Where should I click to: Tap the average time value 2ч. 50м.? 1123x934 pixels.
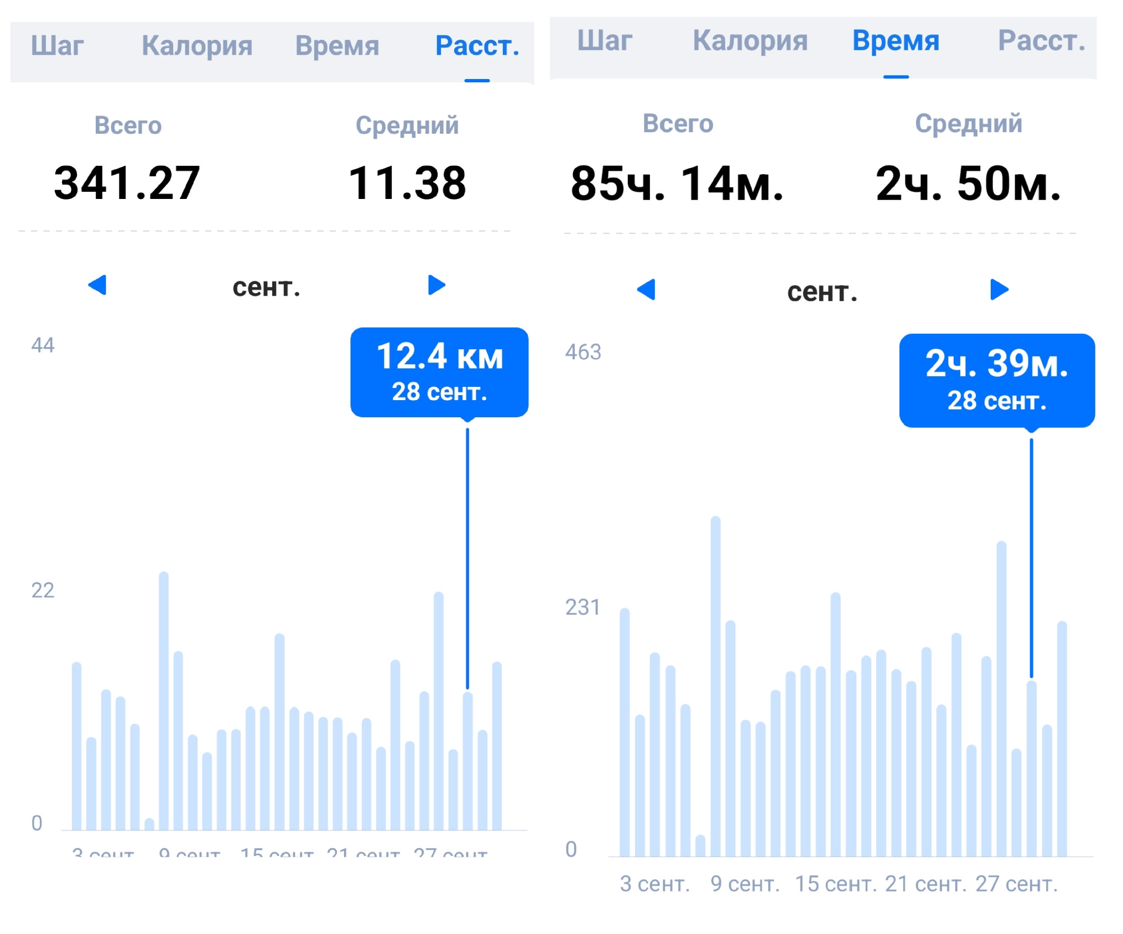coord(968,183)
